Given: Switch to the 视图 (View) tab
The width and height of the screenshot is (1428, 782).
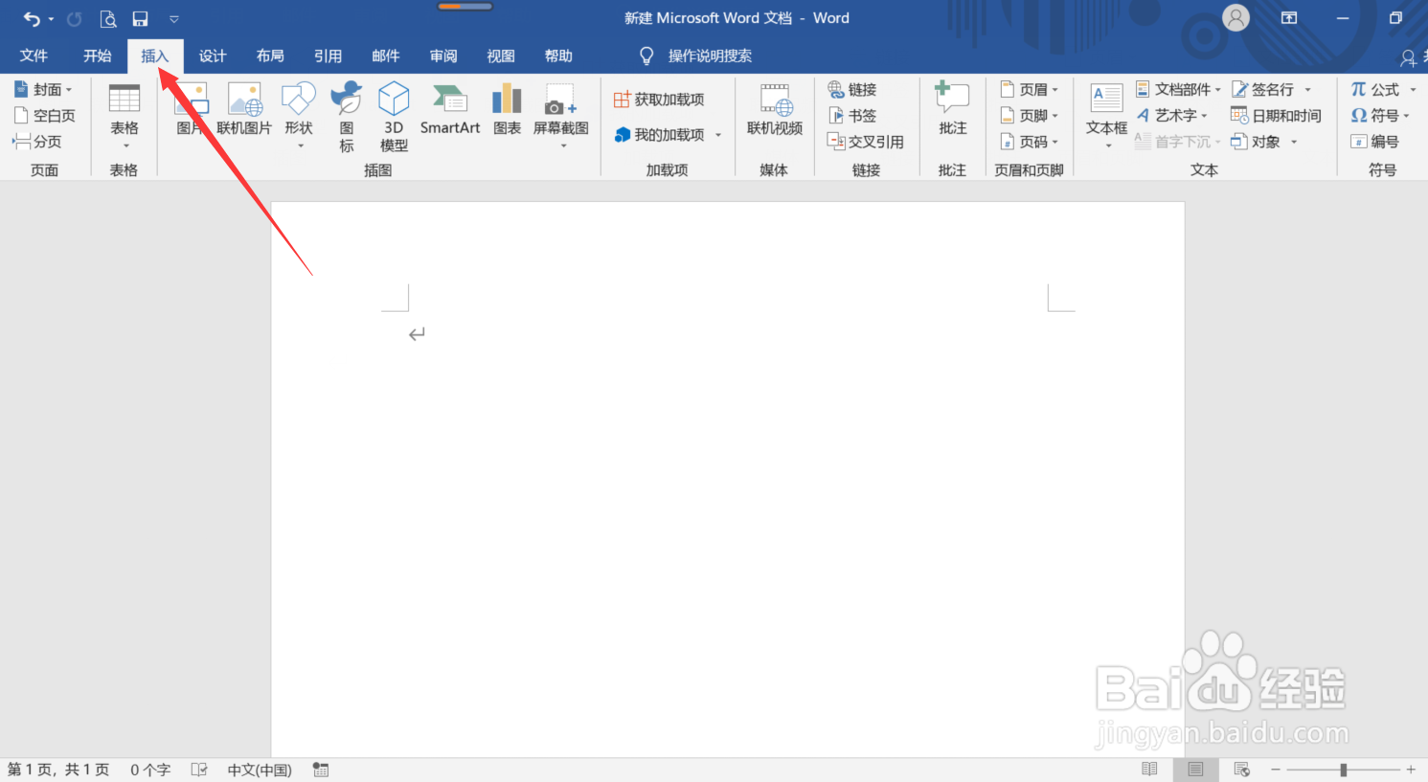Looking at the screenshot, I should click(x=501, y=56).
